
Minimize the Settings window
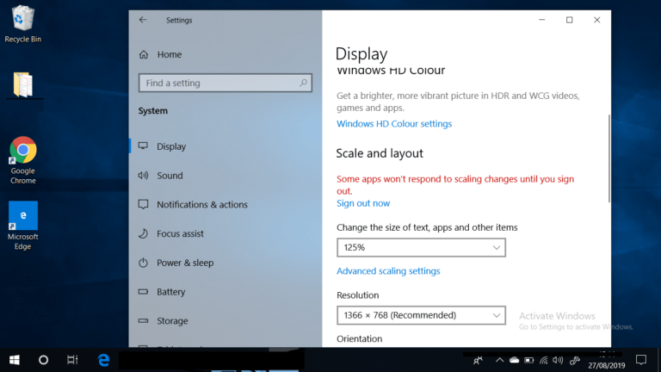[x=541, y=20]
